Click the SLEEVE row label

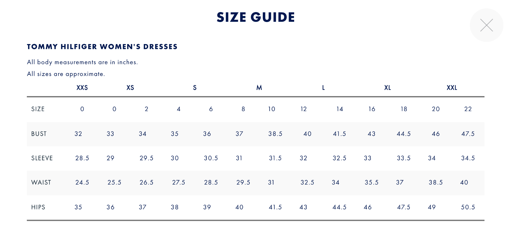click(x=42, y=158)
